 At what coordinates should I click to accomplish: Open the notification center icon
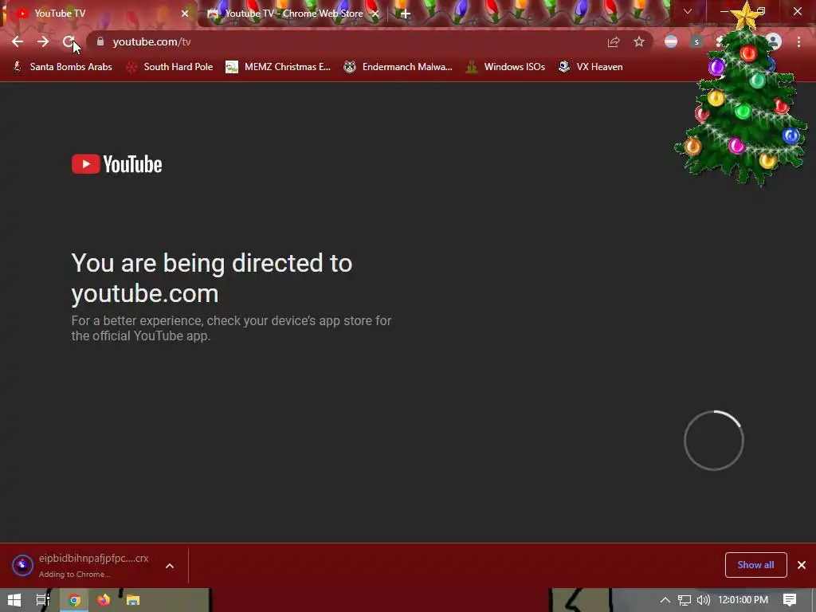pyautogui.click(x=790, y=600)
